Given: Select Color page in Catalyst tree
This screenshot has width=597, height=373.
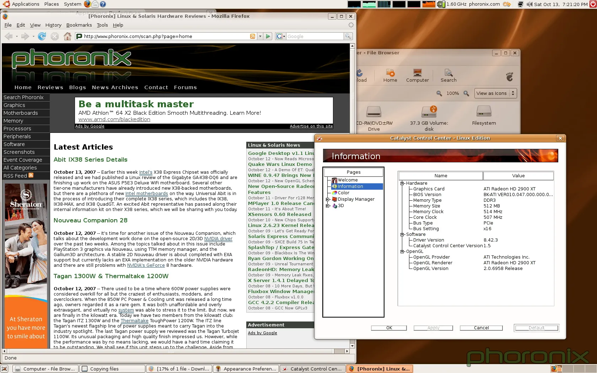Looking at the screenshot, I should coord(343,193).
